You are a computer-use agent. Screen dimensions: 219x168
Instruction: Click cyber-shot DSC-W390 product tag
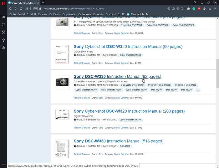tap(136, 90)
